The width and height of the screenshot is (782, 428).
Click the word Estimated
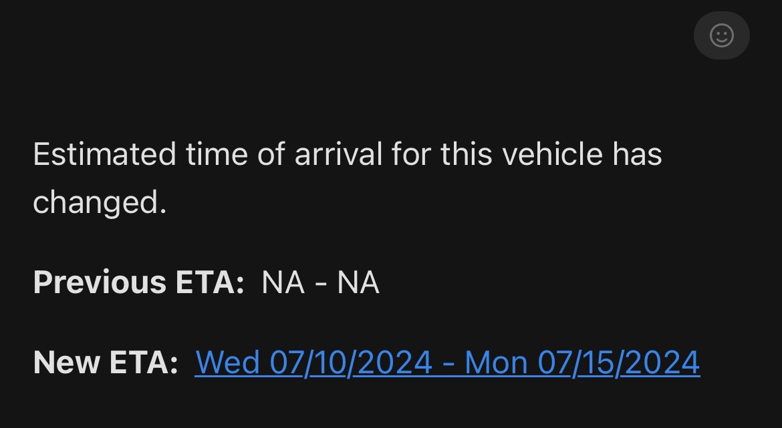click(104, 154)
